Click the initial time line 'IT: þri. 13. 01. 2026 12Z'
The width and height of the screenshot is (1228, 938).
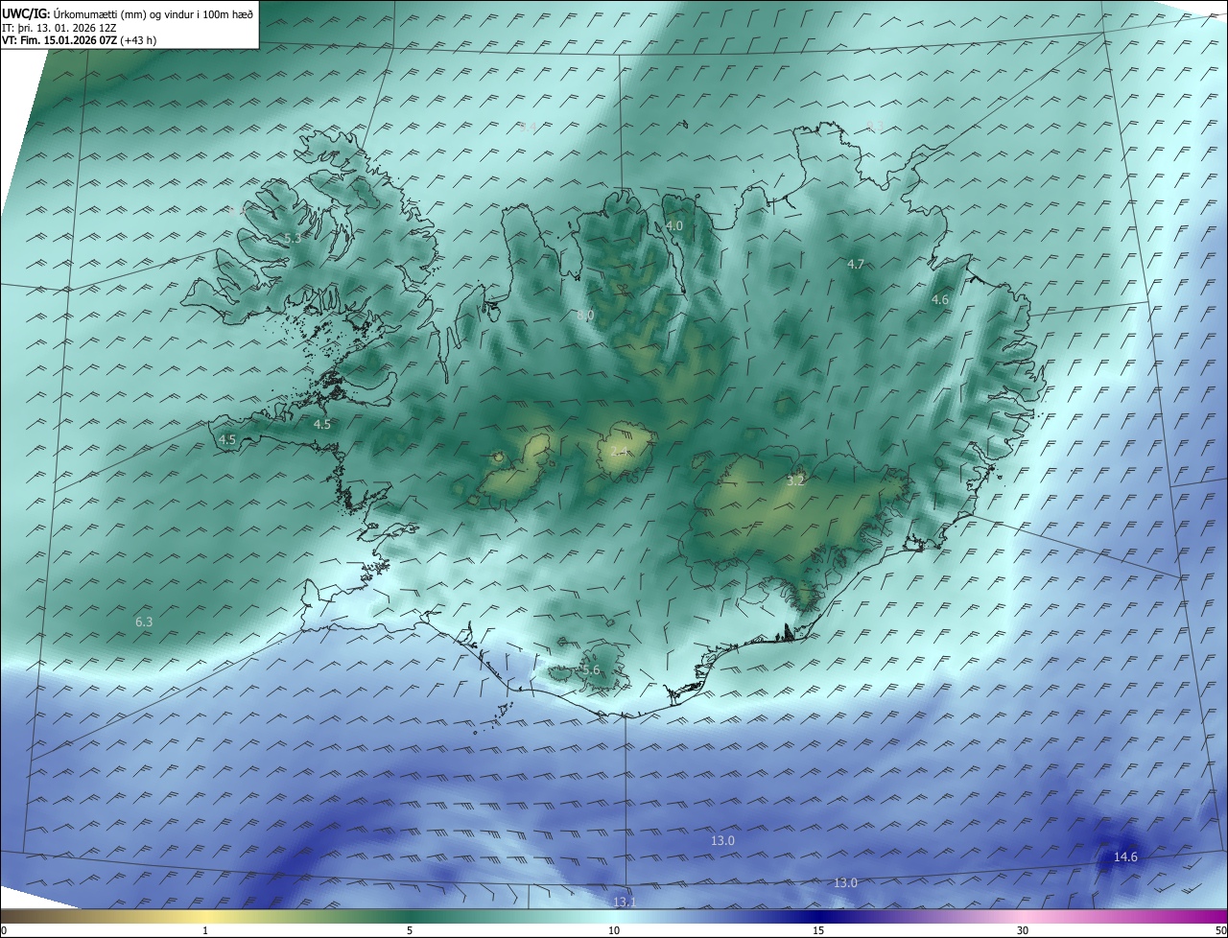click(59, 27)
